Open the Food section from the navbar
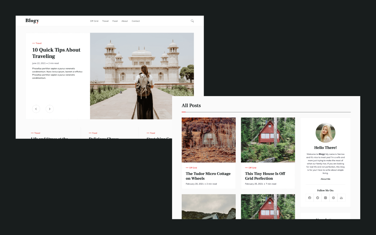This screenshot has height=235, width=376. (115, 21)
